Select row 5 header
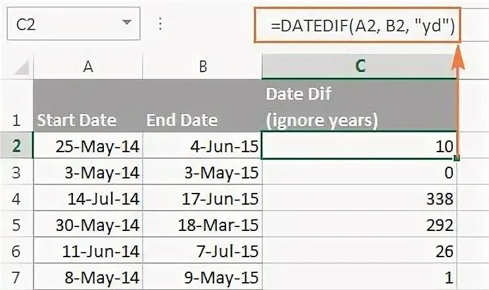Viewport: 489px width, 290px height. 16,224
